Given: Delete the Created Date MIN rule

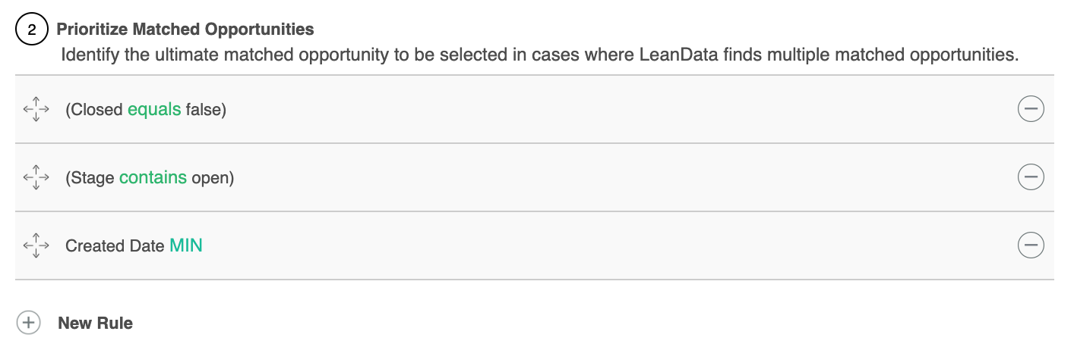Looking at the screenshot, I should [x=1031, y=245].
